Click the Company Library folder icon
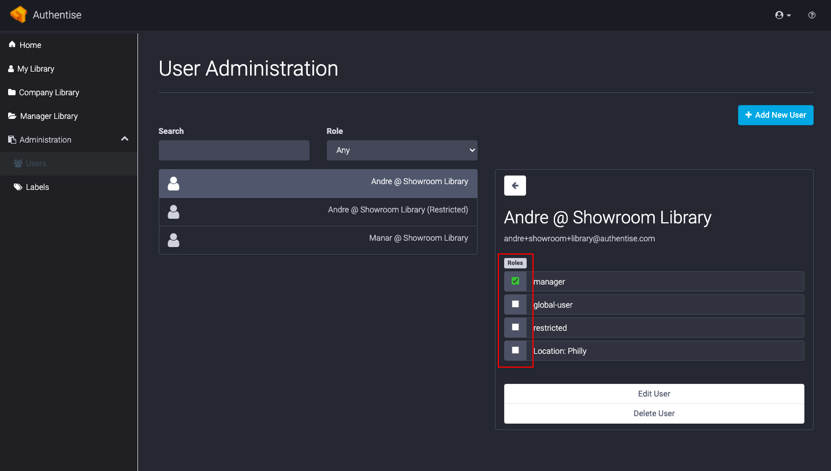Viewport: 831px width, 471px height. click(x=12, y=92)
